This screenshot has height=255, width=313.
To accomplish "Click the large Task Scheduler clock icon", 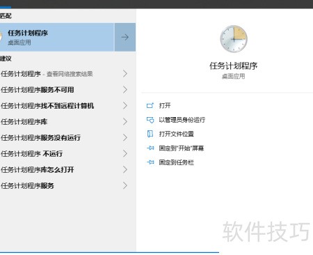I will [x=234, y=39].
